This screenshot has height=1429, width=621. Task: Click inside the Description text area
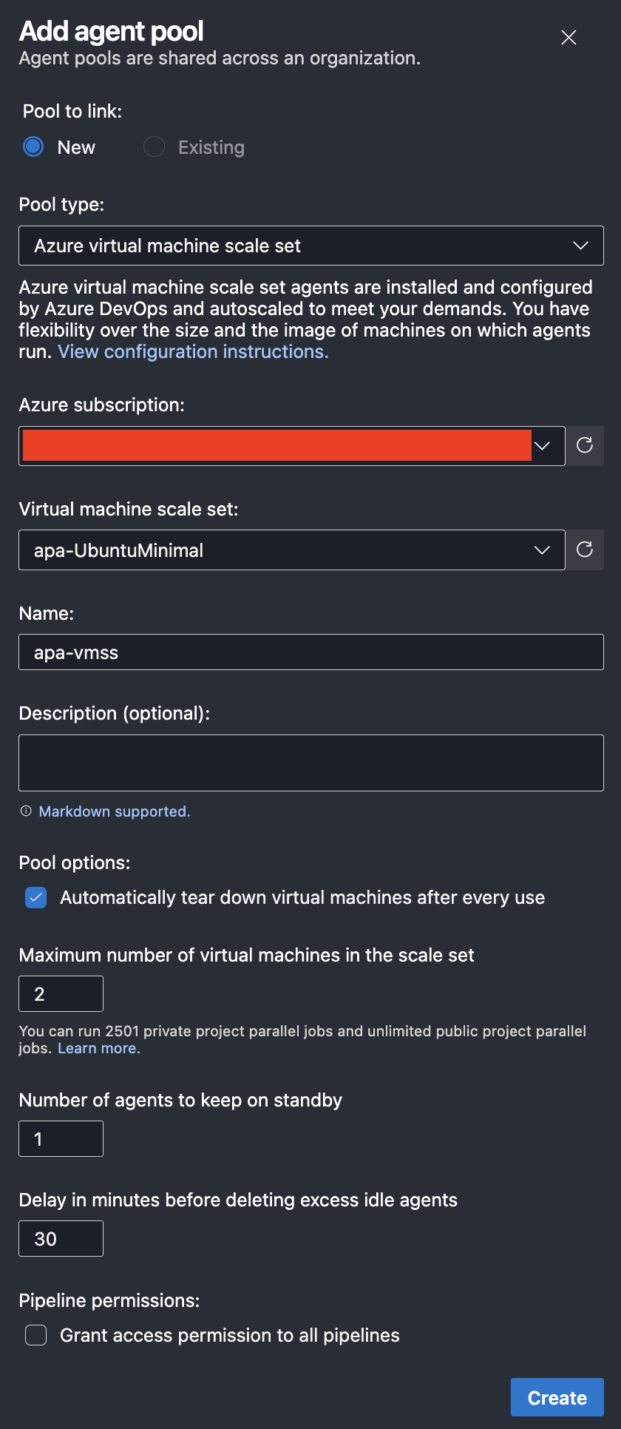[311, 763]
